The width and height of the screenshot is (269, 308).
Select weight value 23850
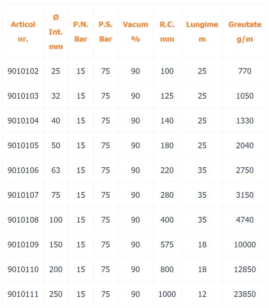tap(245, 294)
